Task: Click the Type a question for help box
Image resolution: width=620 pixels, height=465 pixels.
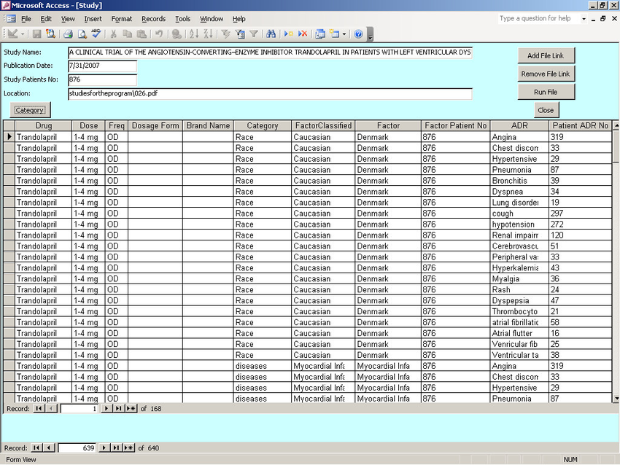Action: click(538, 18)
